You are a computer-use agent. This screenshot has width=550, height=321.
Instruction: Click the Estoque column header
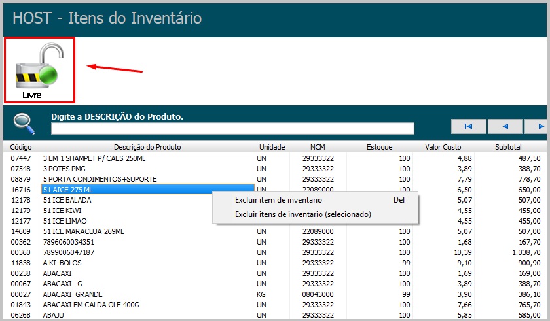[380, 147]
